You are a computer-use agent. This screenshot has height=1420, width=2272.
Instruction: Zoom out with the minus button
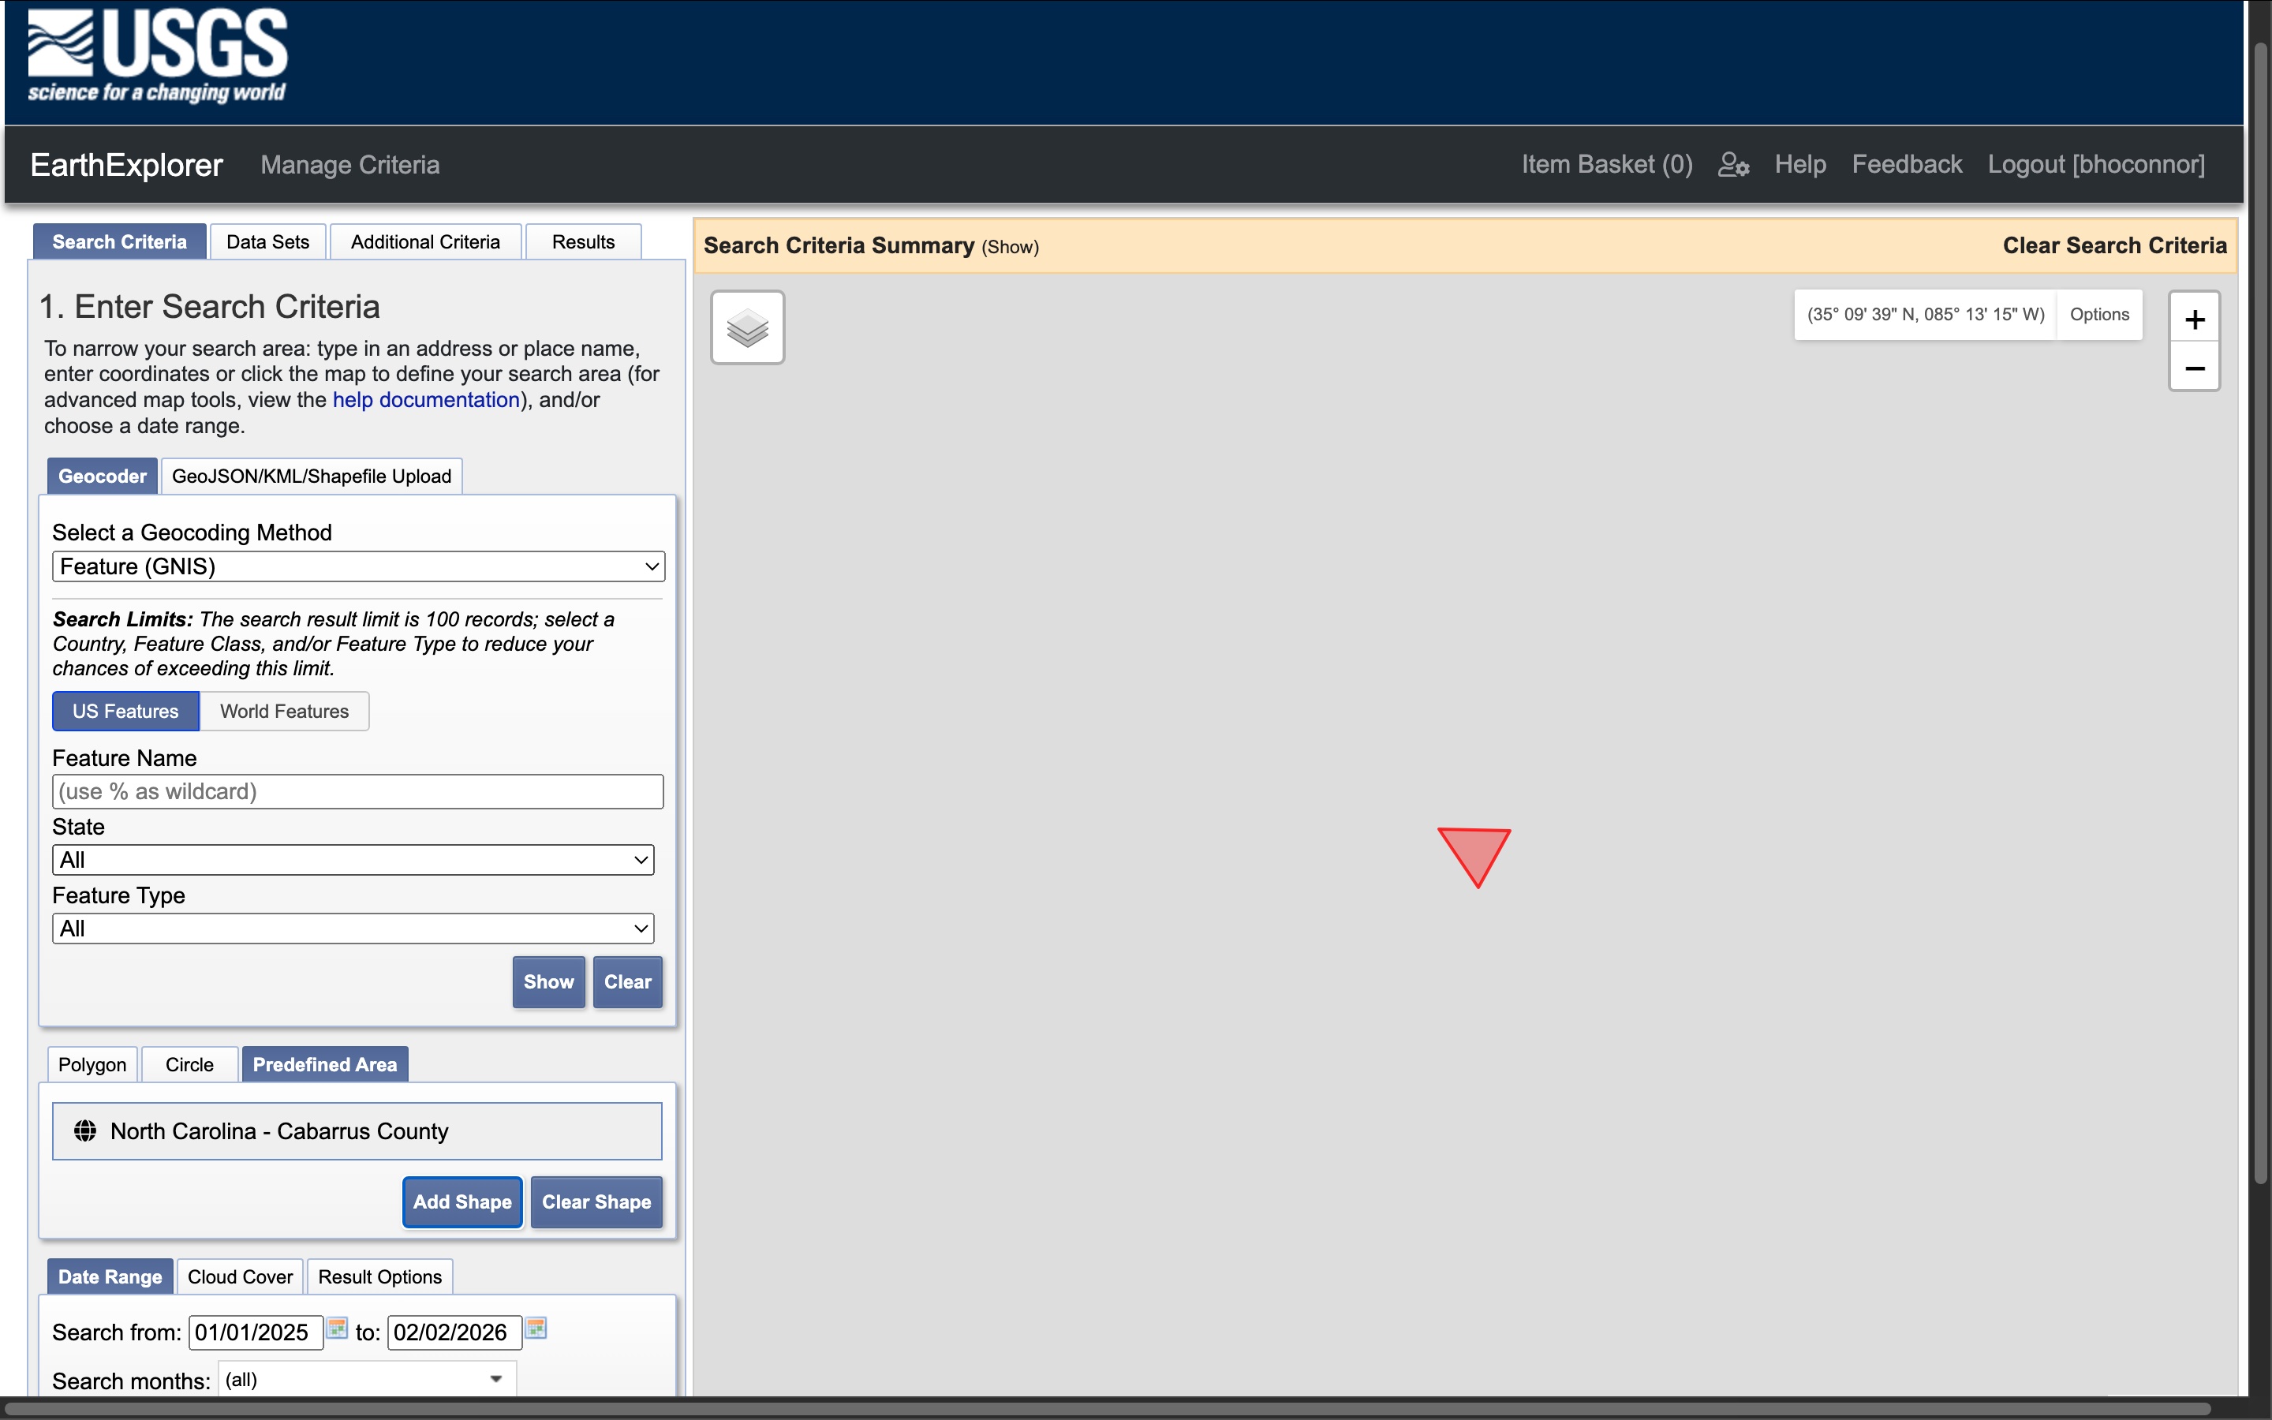[2194, 368]
